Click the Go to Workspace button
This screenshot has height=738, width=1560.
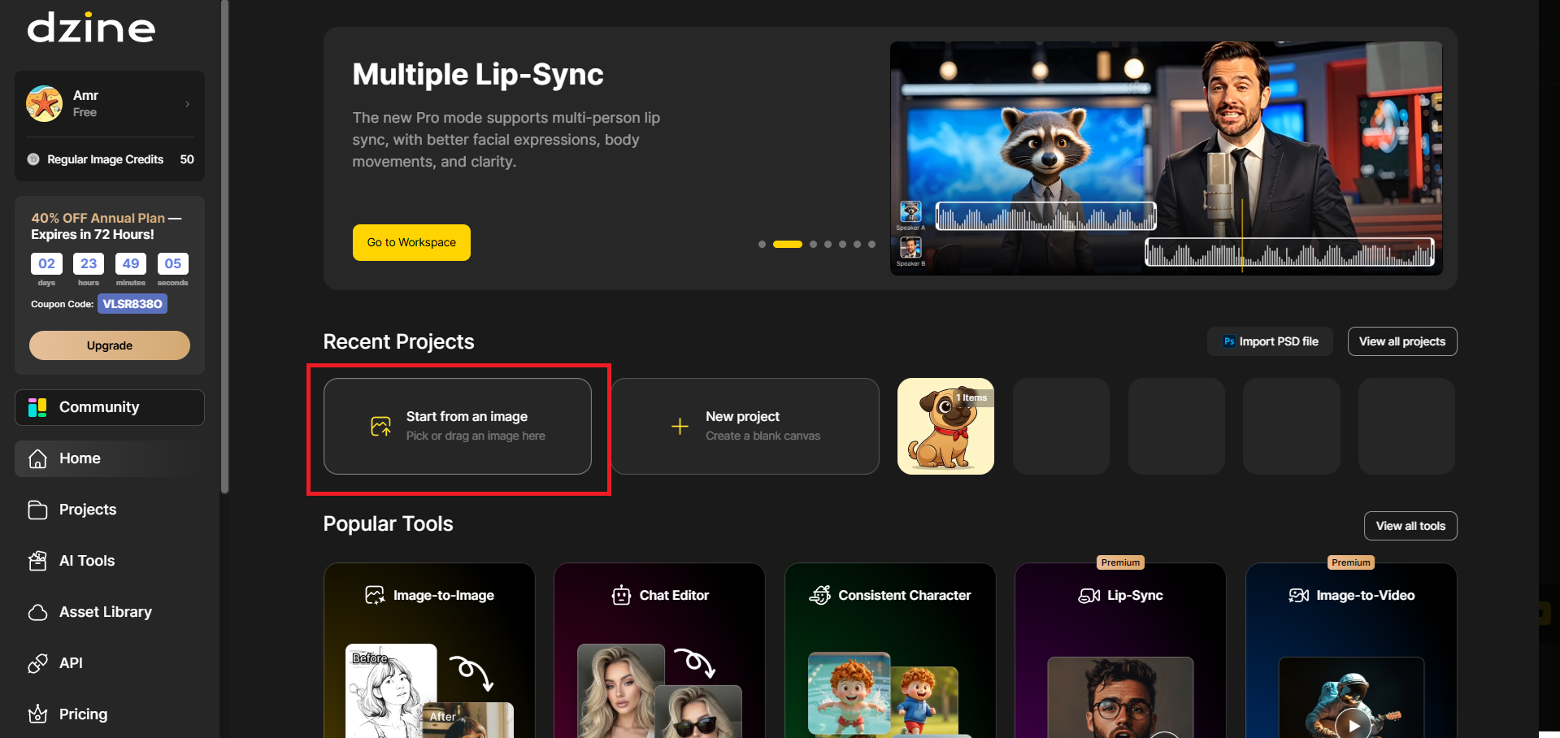click(411, 242)
